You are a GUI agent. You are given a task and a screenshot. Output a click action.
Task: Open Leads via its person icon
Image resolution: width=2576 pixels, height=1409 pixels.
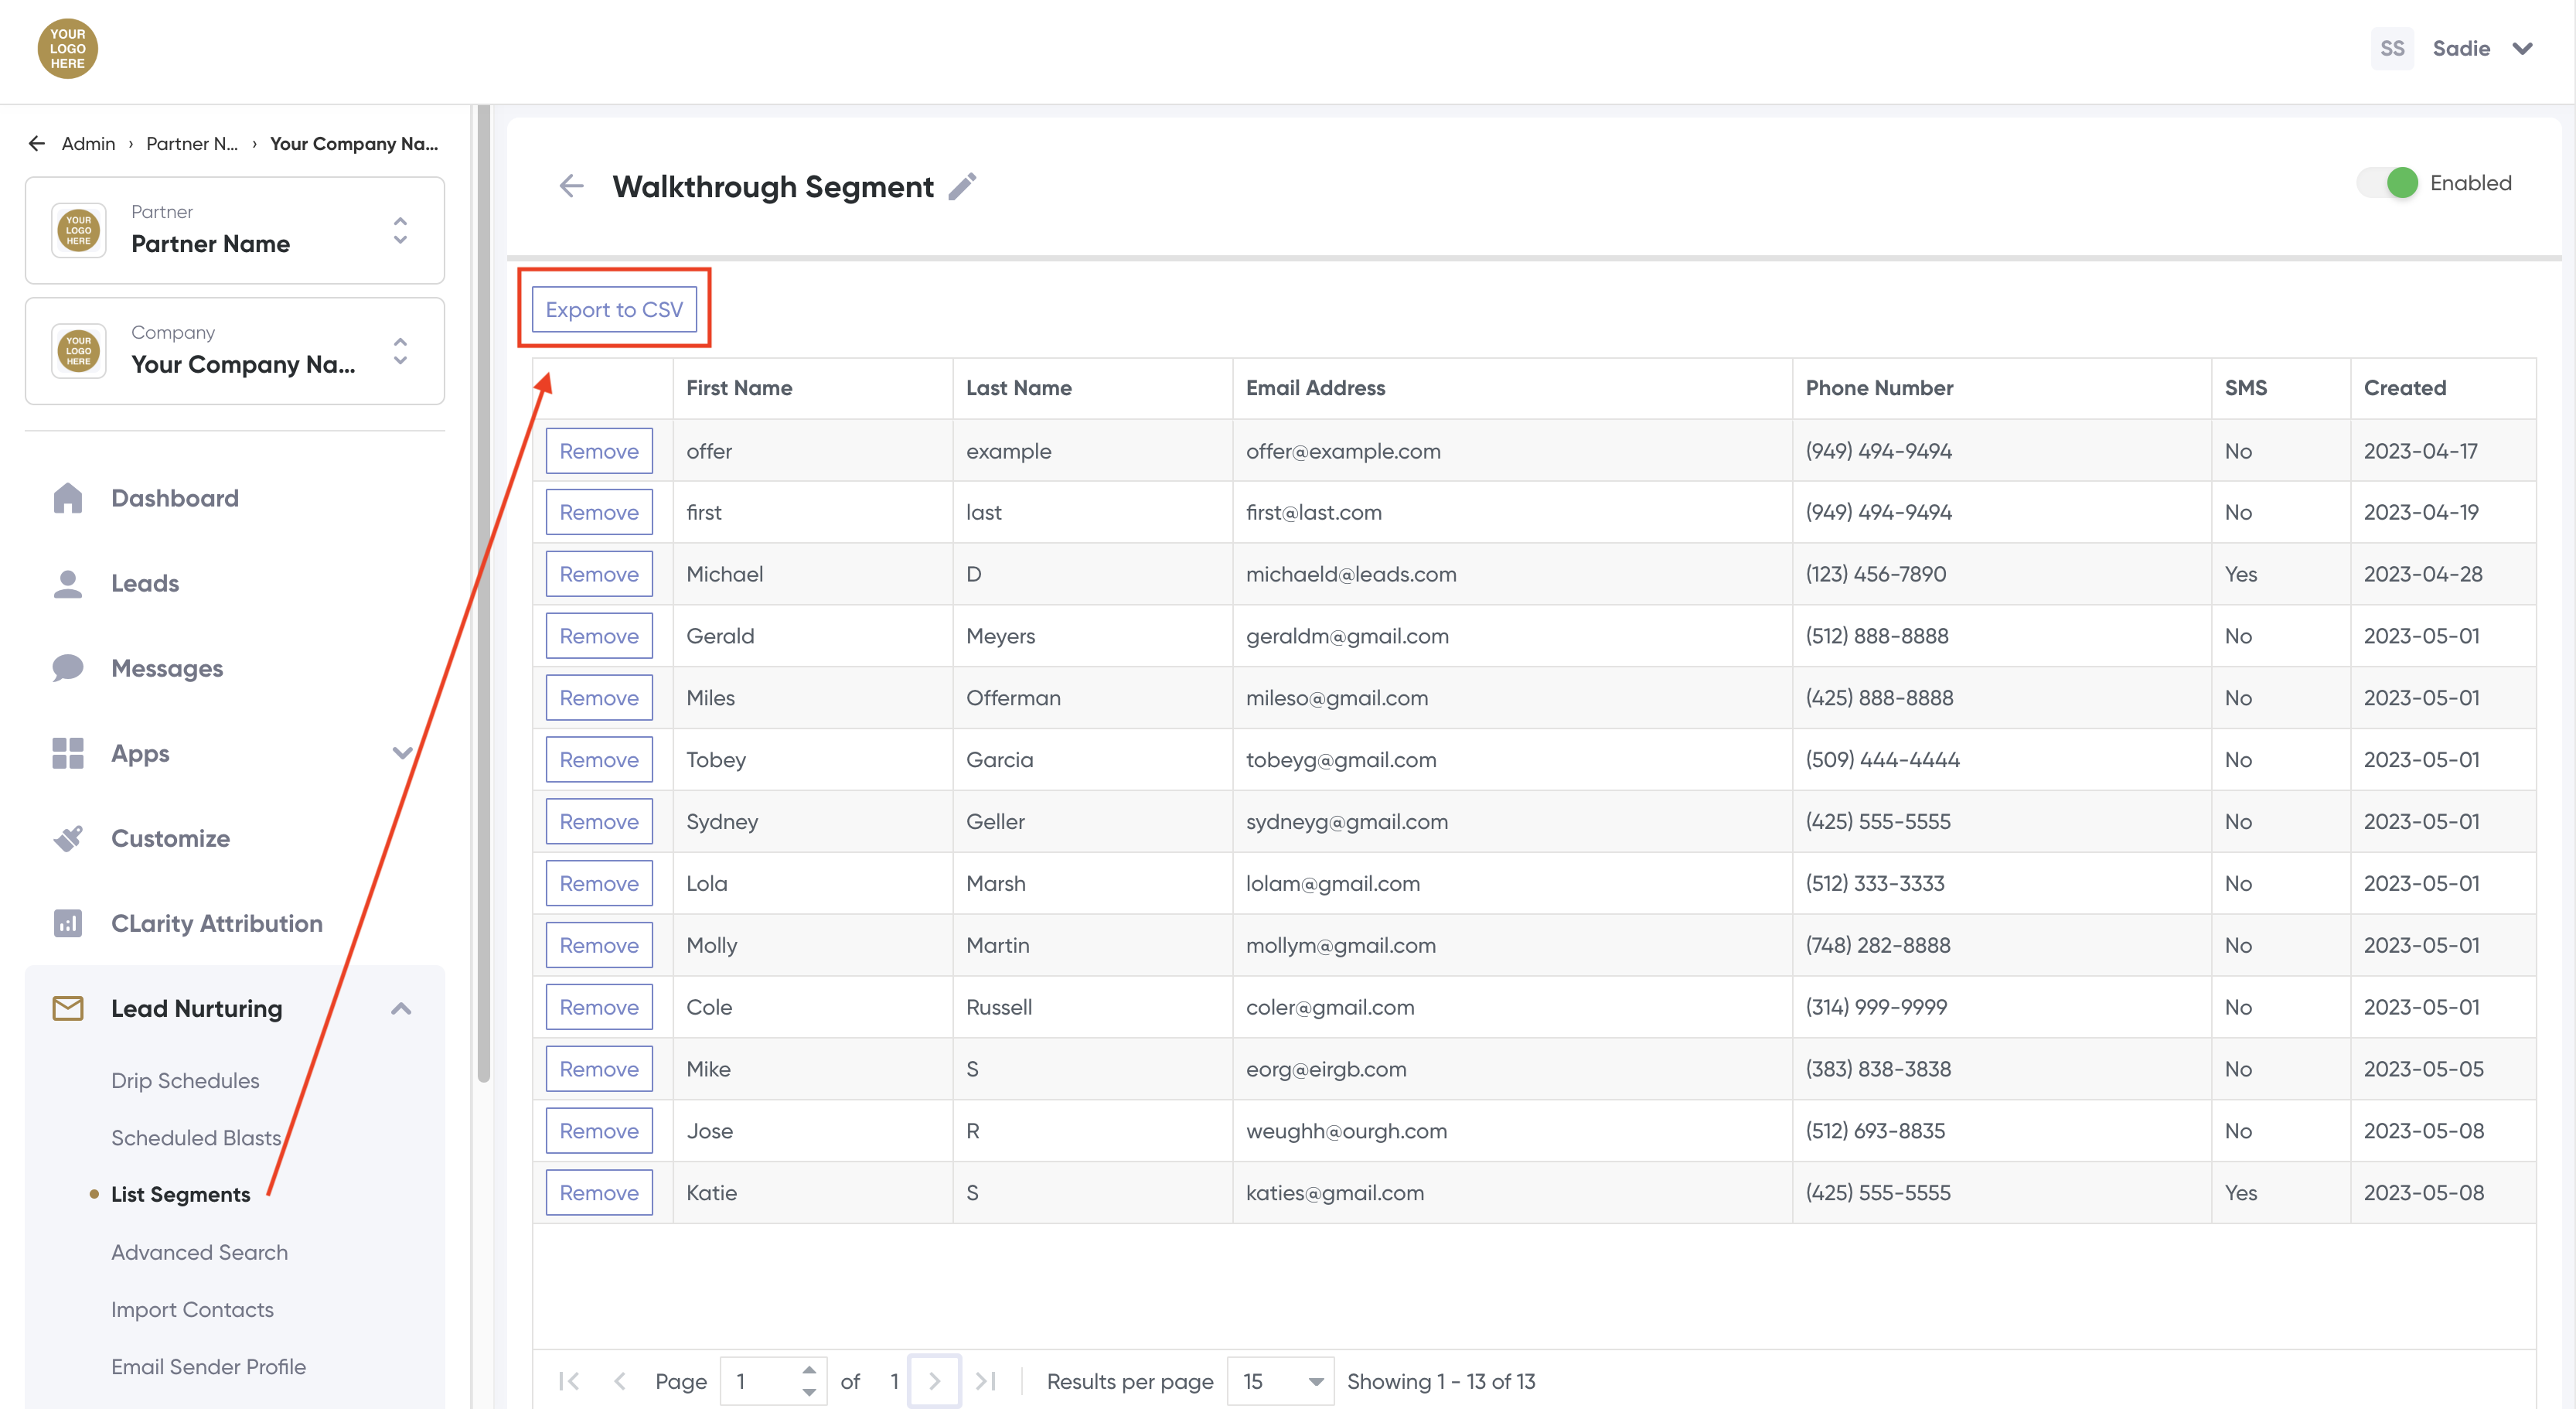pyautogui.click(x=67, y=583)
